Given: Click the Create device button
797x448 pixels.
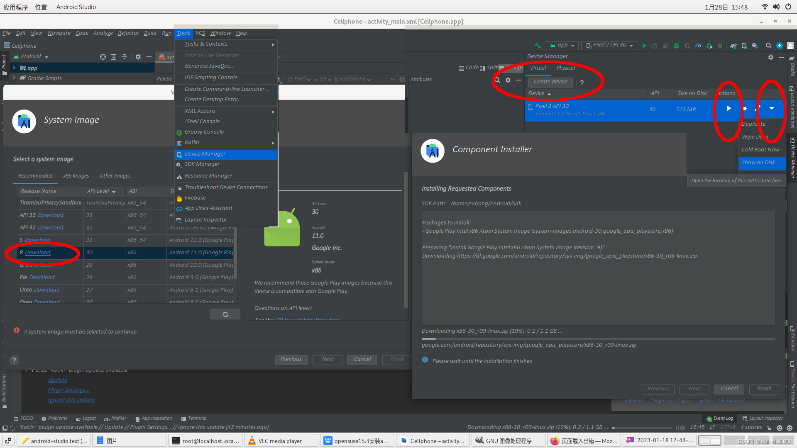Looking at the screenshot, I should pyautogui.click(x=550, y=82).
